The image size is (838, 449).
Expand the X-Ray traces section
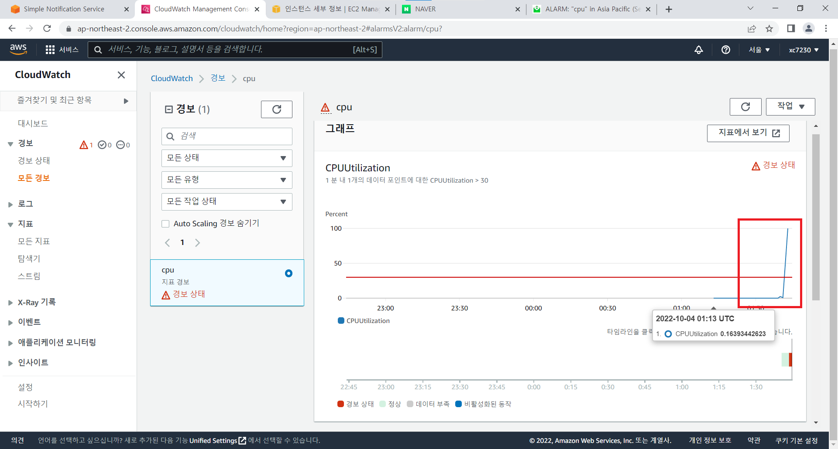10,303
